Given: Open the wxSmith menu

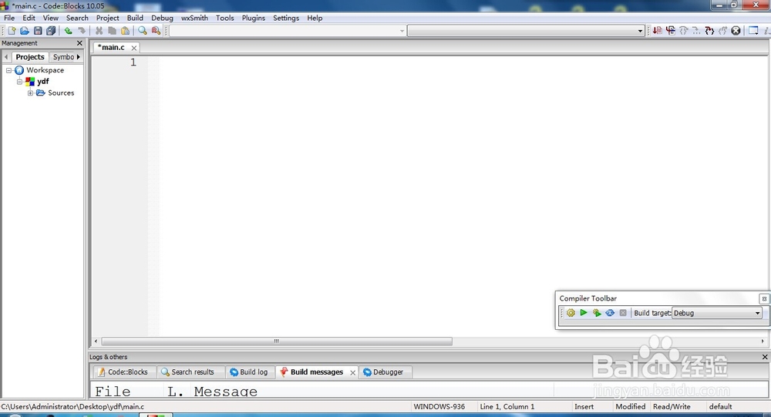Looking at the screenshot, I should pos(195,18).
